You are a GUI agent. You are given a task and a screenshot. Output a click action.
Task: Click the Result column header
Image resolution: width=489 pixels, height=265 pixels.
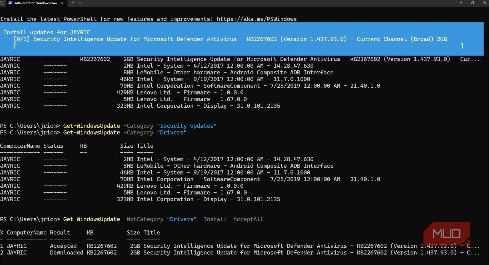coord(60,233)
